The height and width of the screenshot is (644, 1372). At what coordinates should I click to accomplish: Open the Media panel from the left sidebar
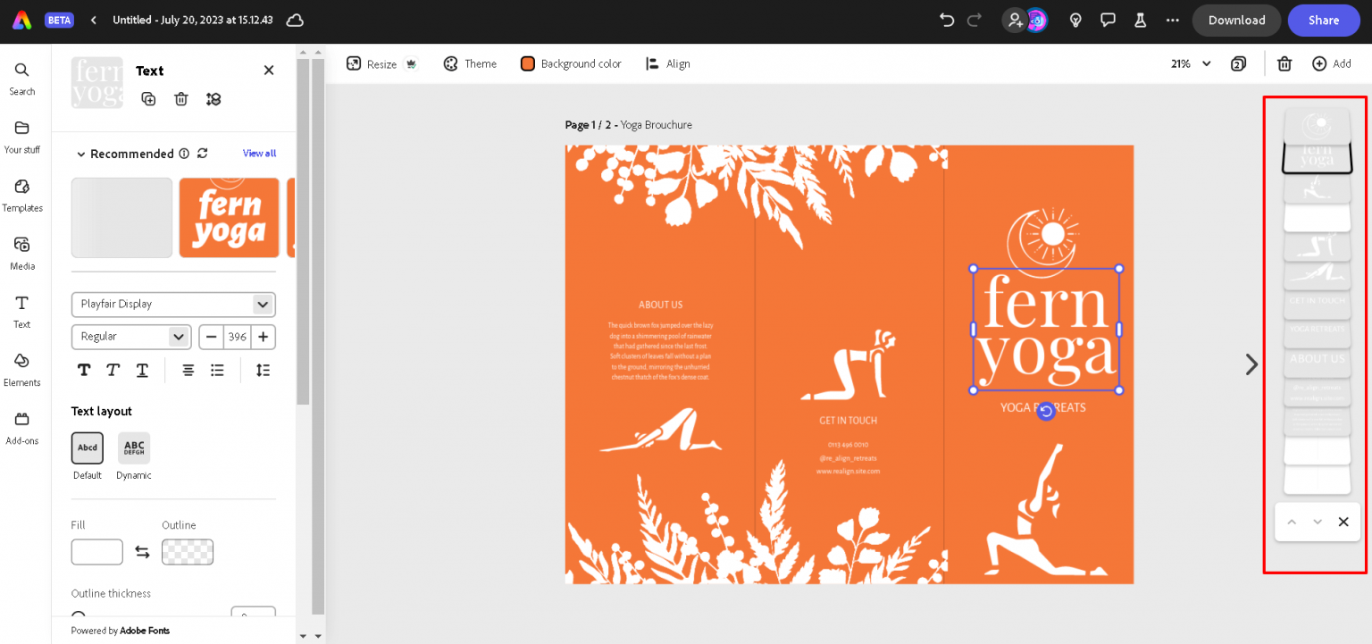[x=22, y=253]
